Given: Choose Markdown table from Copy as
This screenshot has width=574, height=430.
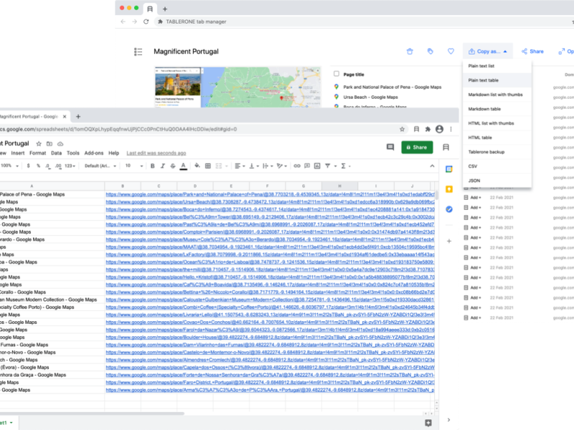Looking at the screenshot, I should 497,109.
